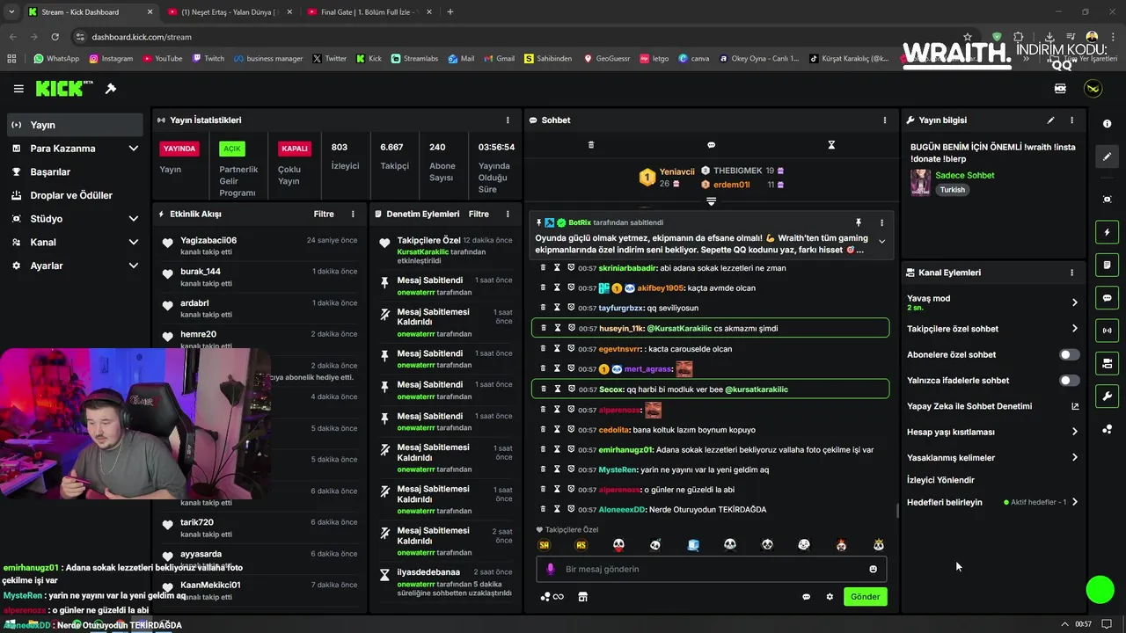Open the Streamlabs bookmark
The height and width of the screenshot is (633, 1126).
pyautogui.click(x=414, y=59)
